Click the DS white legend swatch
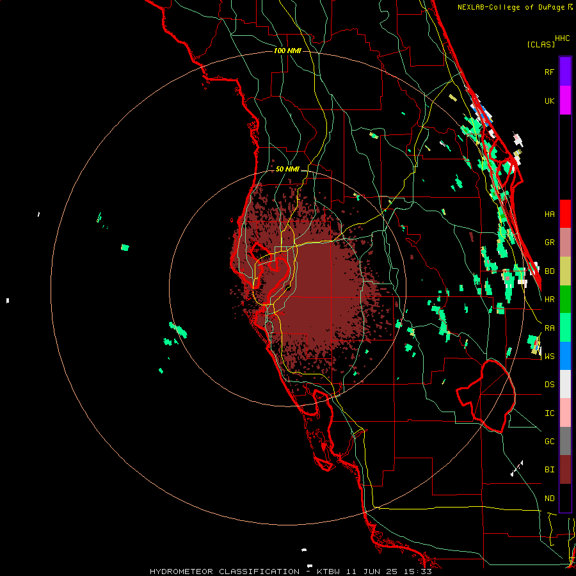The image size is (576, 576). click(x=565, y=384)
